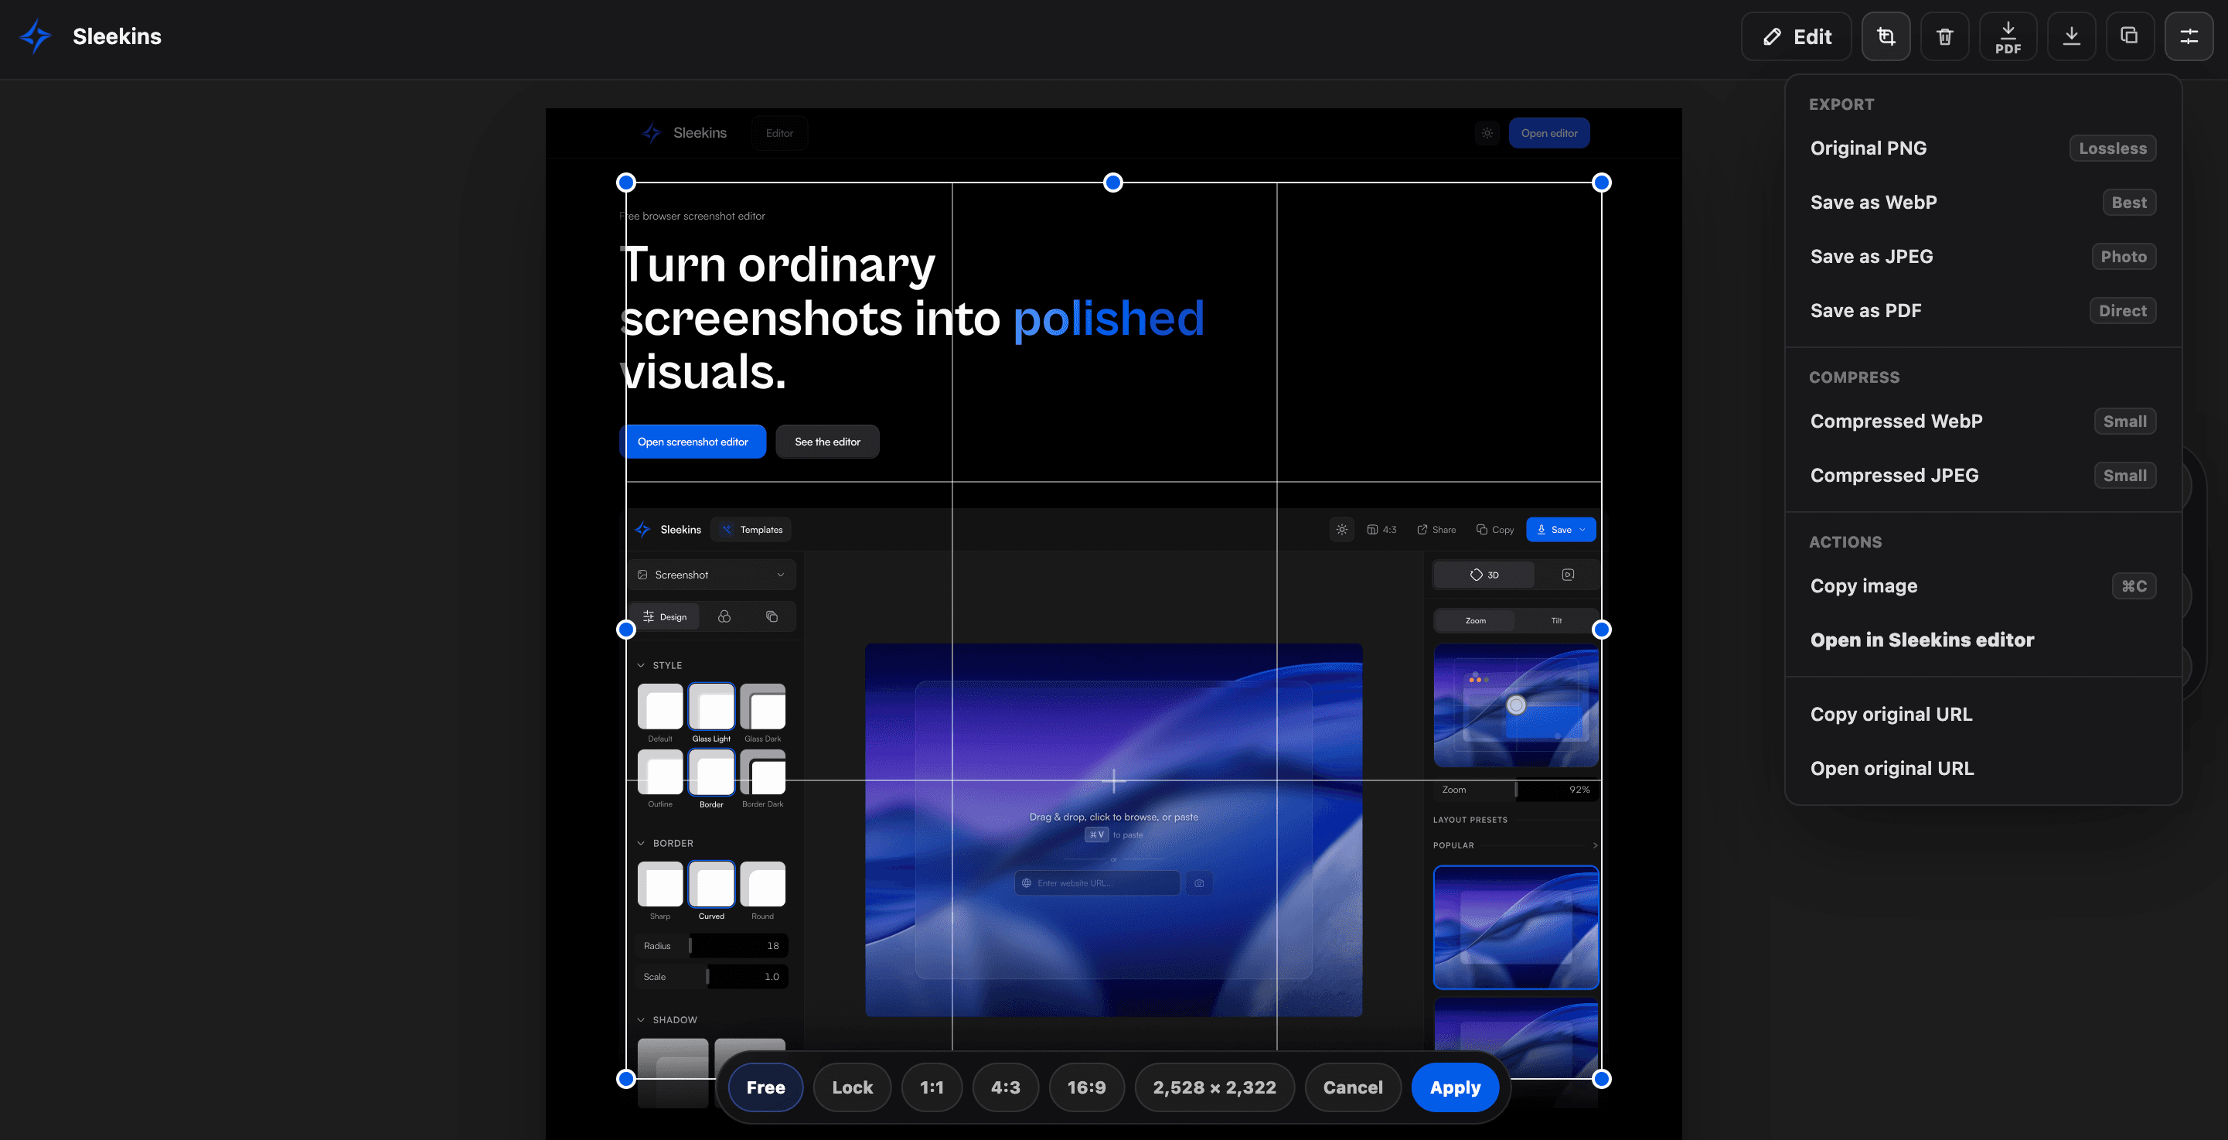Click Copy image in Actions section

click(1982, 586)
